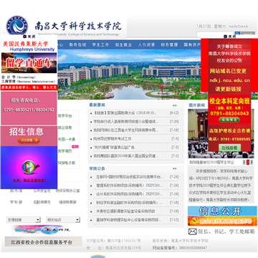This screenshot has height=258, width=258.
Task: Open more 学院公告 via green arrows
Action: click(x=175, y=168)
